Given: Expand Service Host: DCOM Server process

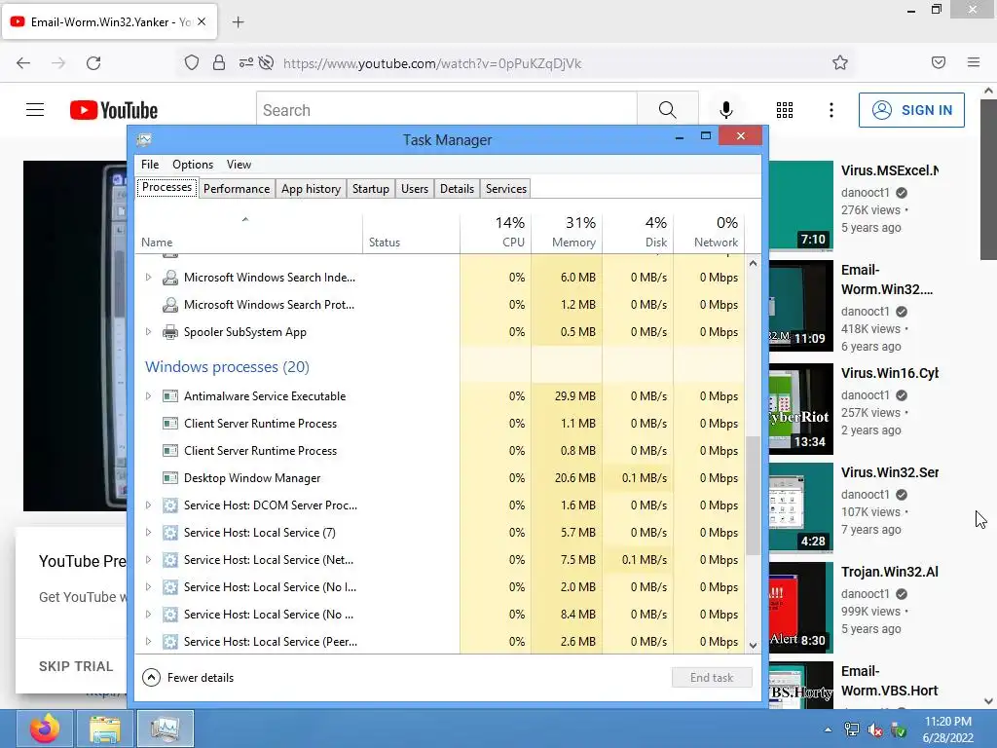Looking at the screenshot, I should (148, 505).
